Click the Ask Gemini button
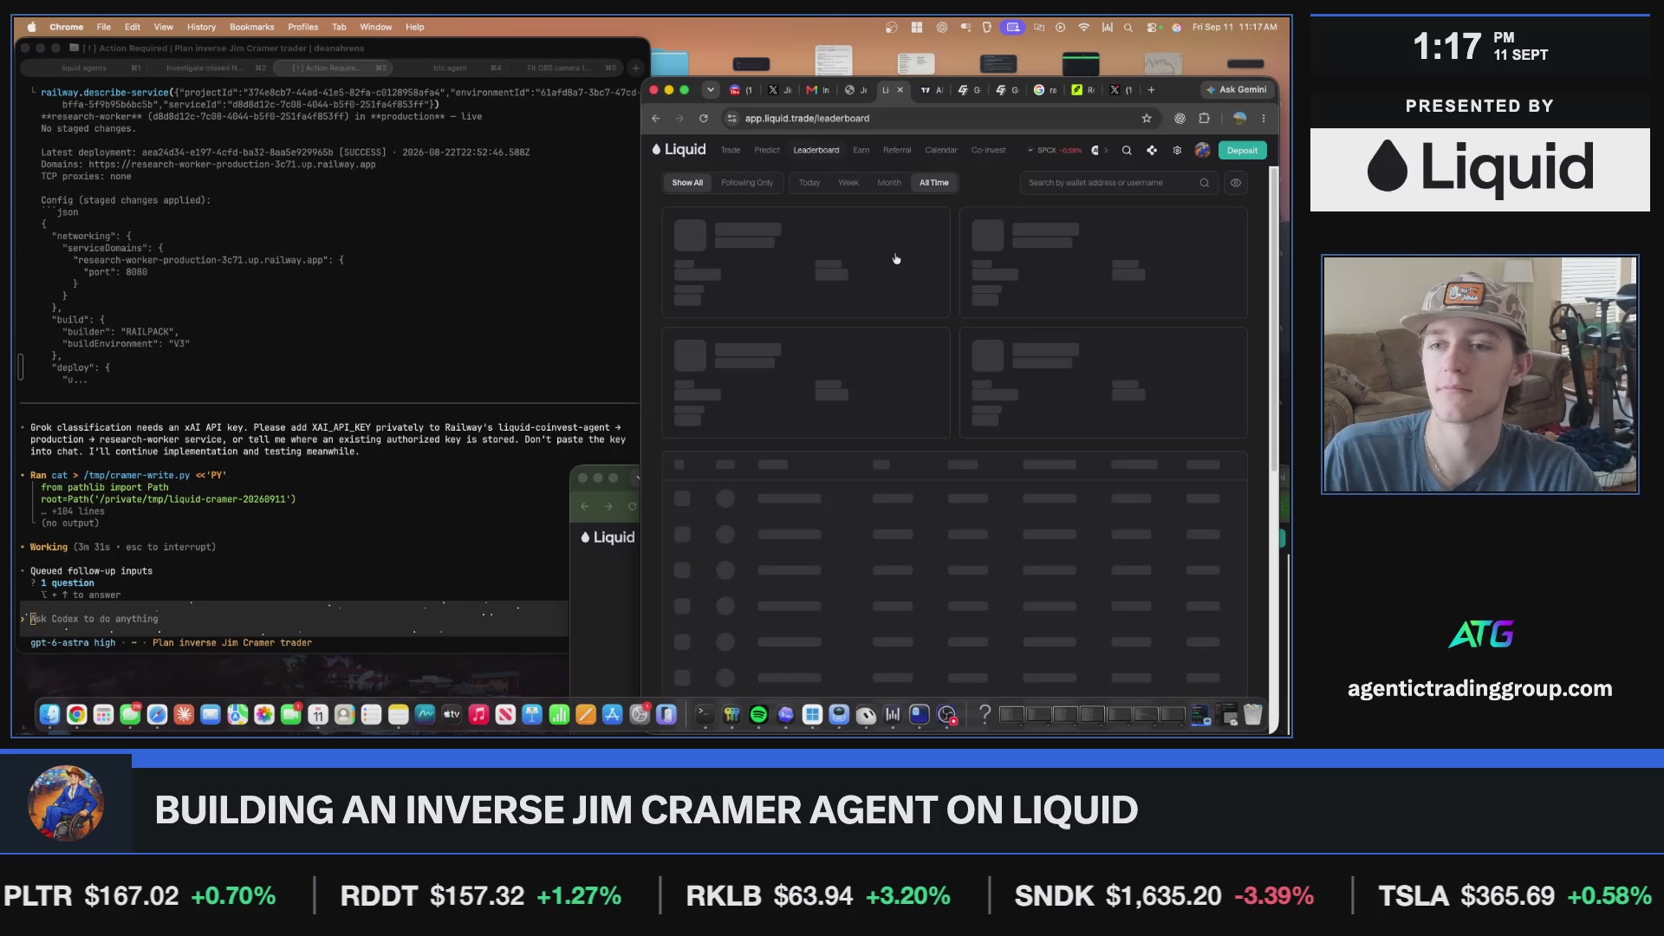Screen dimensions: 1664x936 click(1236, 89)
